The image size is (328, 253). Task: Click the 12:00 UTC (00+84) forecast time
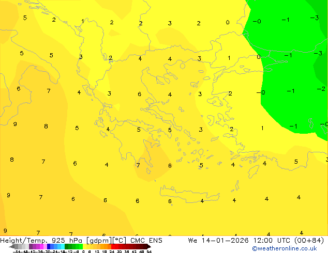[x=289, y=241]
